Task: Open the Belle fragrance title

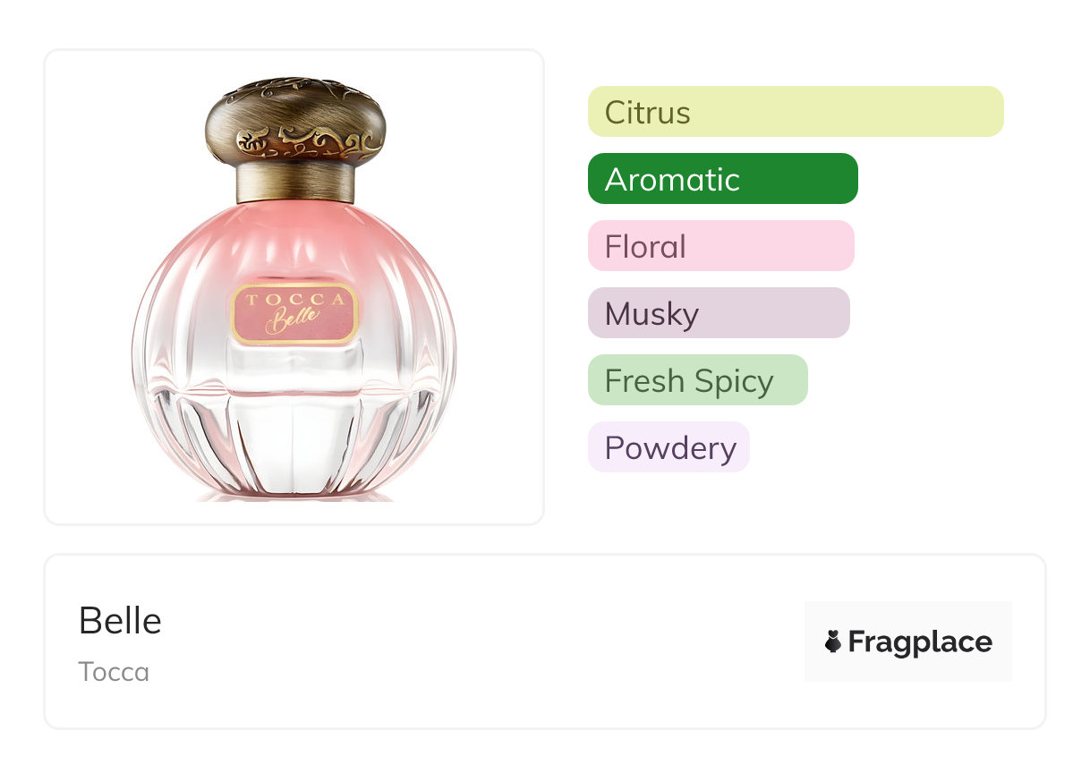Action: tap(120, 621)
